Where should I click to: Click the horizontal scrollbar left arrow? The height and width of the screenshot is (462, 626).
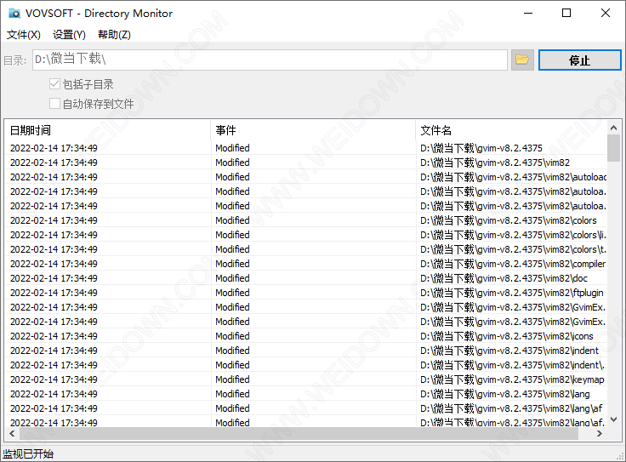click(13, 433)
